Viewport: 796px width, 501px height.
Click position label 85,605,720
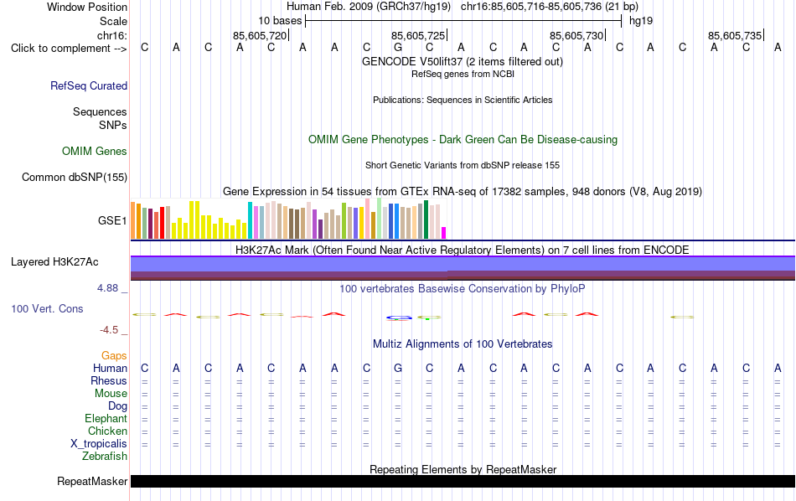point(260,35)
